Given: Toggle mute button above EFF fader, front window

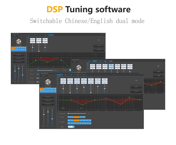Looking at the screenshot, I should pyautogui.click(x=52, y=108).
